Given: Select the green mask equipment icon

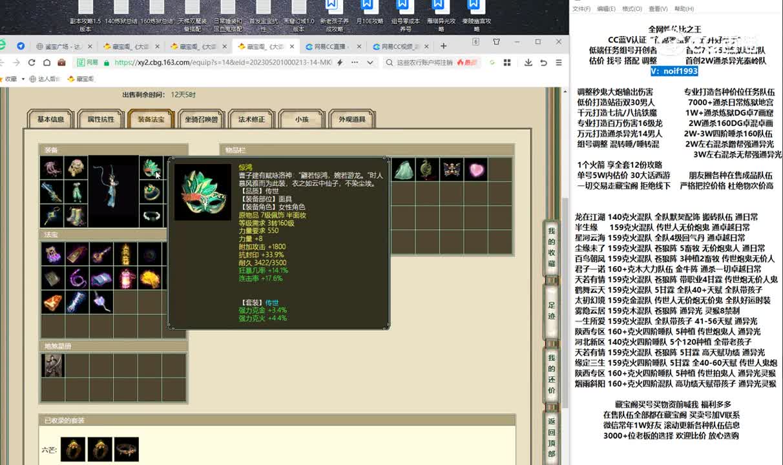Looking at the screenshot, I should 151,168.
